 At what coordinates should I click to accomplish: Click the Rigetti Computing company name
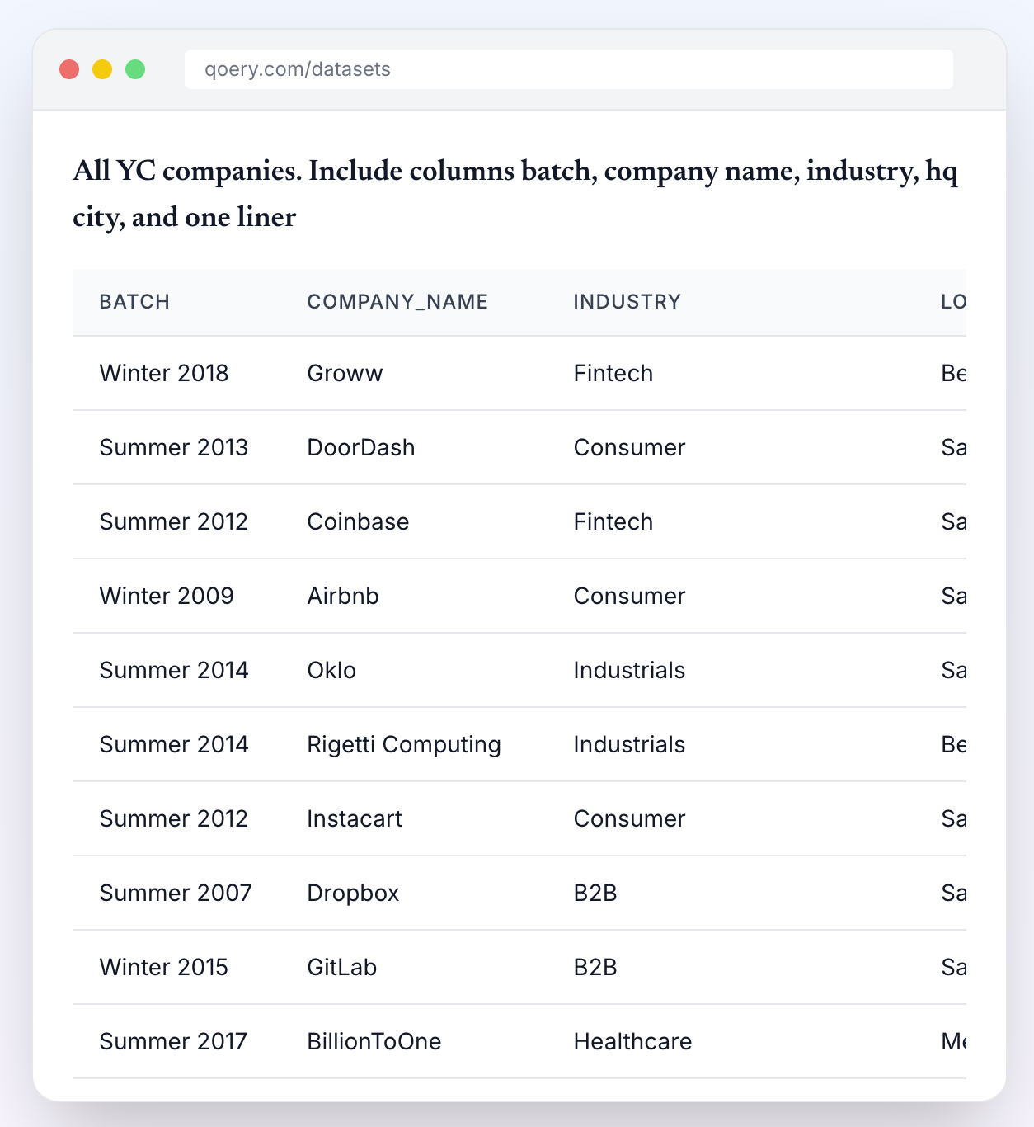pos(403,744)
